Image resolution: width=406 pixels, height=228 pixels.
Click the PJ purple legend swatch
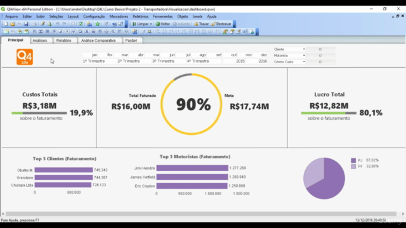353,160
